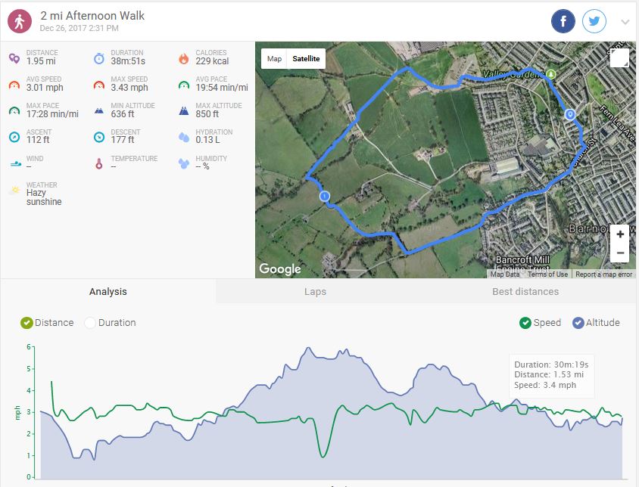
Task: Click the map fullscreen toggle icon
Action: coord(619,58)
